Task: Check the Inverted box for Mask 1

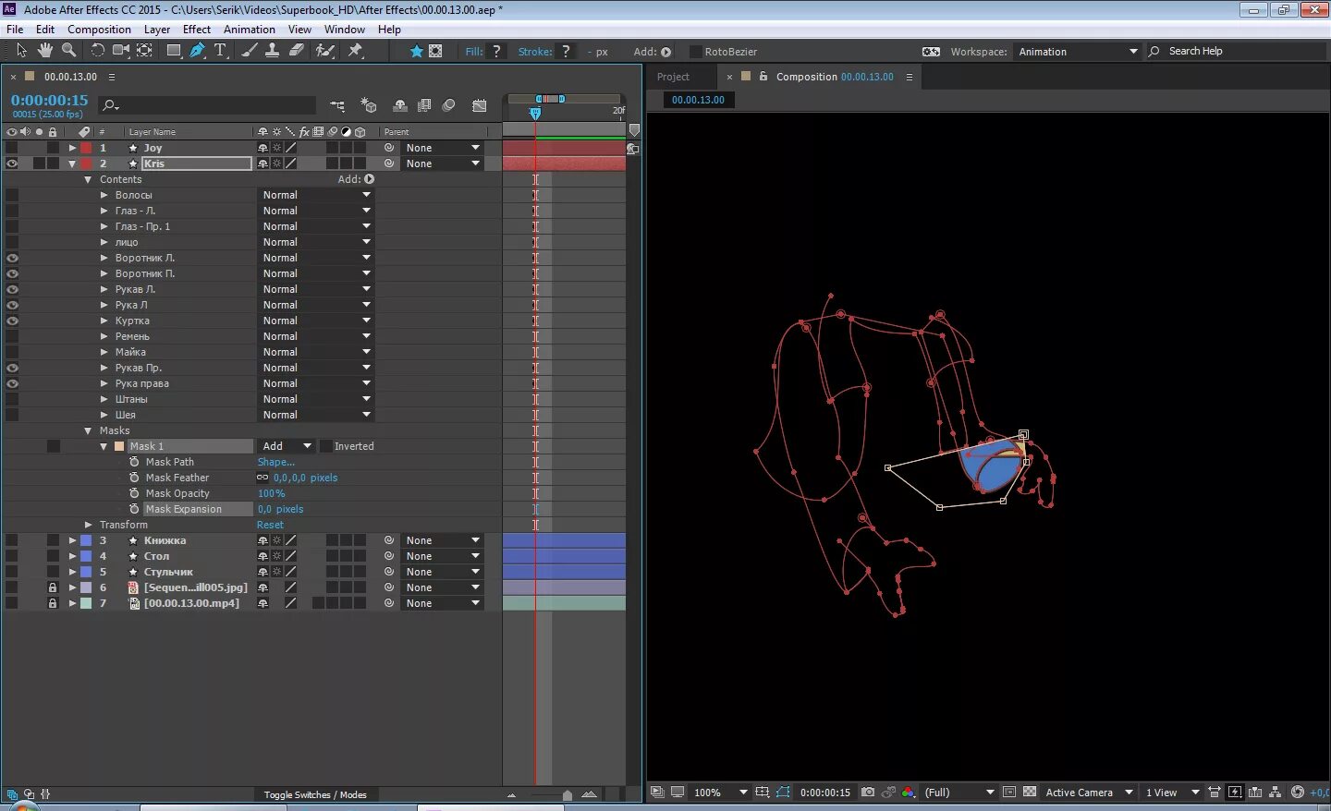Action: (x=325, y=446)
